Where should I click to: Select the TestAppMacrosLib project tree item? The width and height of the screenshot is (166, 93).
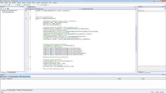pyautogui.click(x=10, y=12)
